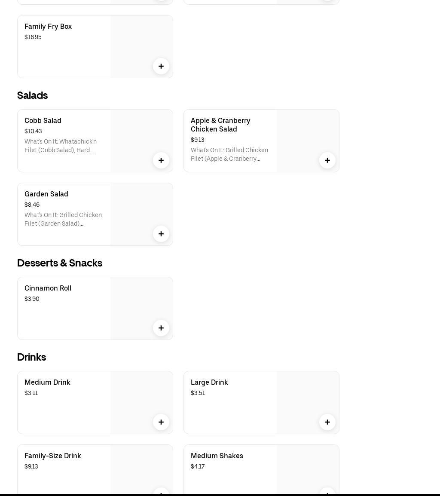
Task: Click the Garden Salad item name
Action: pos(46,194)
